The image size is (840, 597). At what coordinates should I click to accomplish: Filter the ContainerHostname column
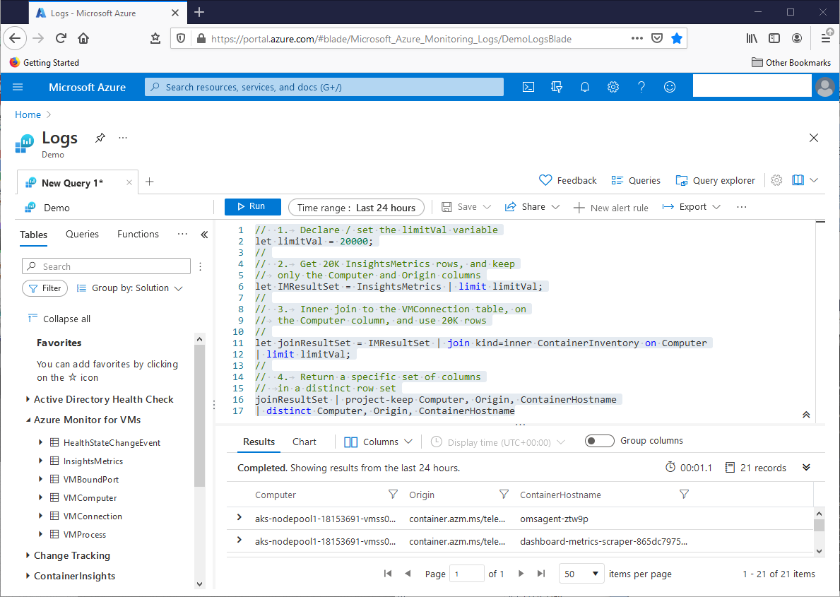point(684,494)
